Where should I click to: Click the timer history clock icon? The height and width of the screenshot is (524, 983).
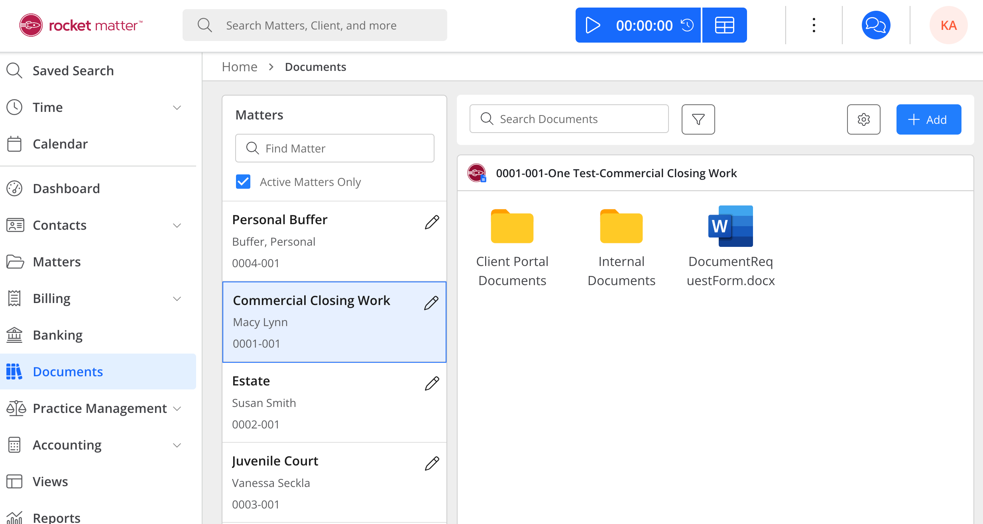point(687,25)
